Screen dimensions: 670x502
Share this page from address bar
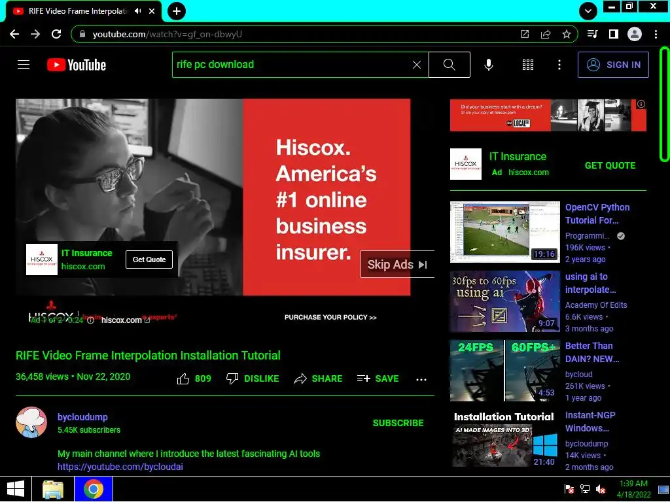pyautogui.click(x=546, y=34)
